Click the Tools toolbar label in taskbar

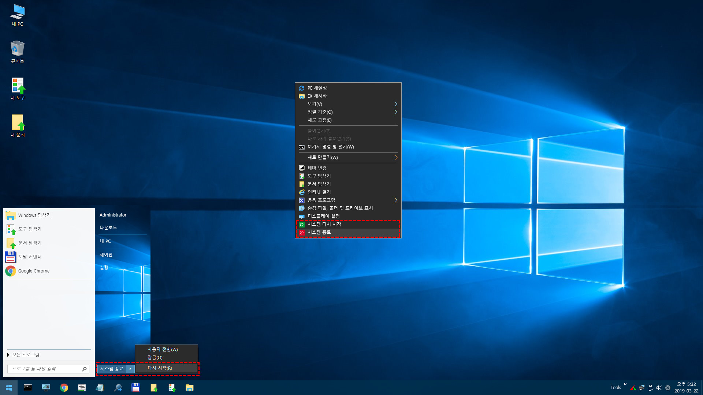click(615, 388)
